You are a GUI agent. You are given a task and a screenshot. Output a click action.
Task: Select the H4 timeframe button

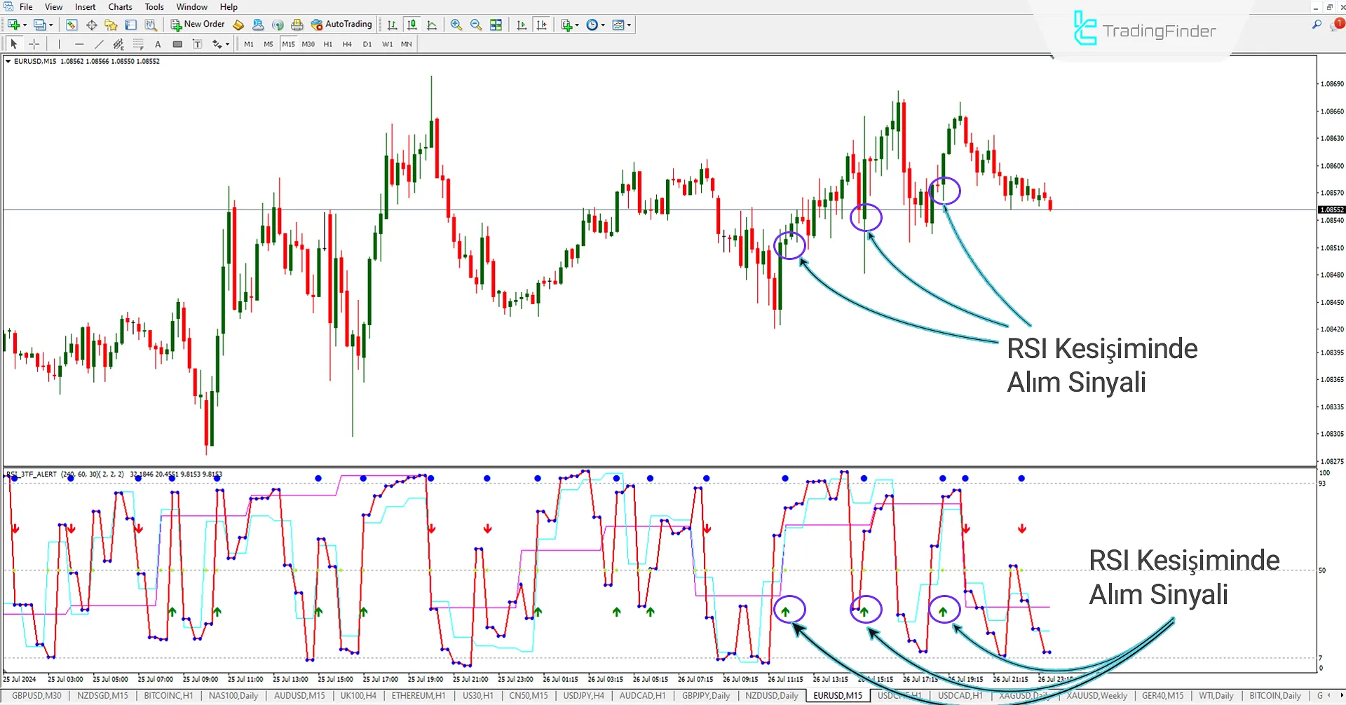(x=347, y=44)
